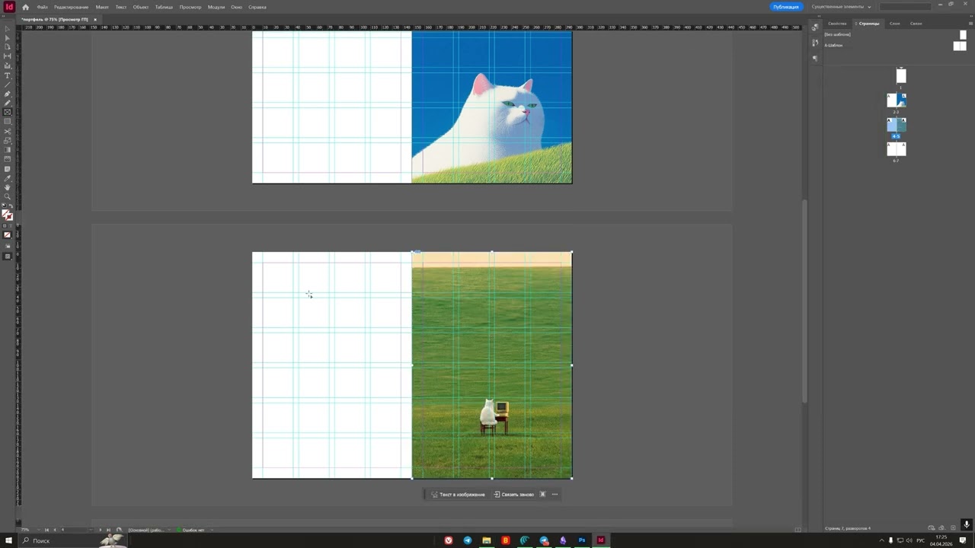Select the Eyedropper tool

pyautogui.click(x=8, y=178)
